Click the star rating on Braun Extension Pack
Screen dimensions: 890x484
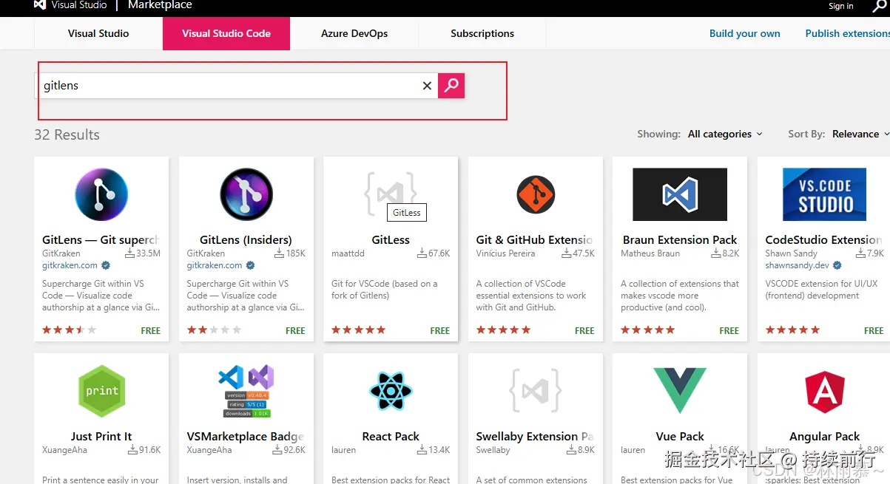[648, 330]
